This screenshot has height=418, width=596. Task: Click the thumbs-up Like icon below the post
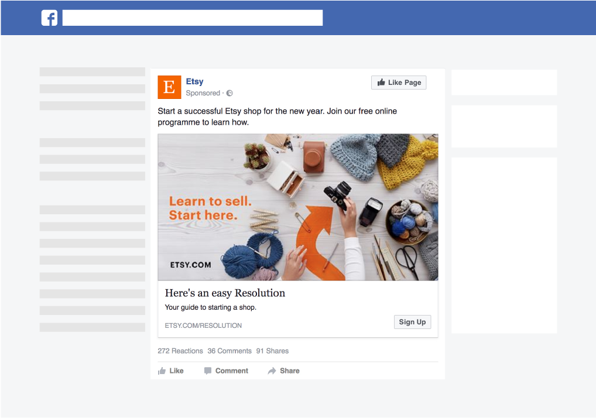(162, 371)
